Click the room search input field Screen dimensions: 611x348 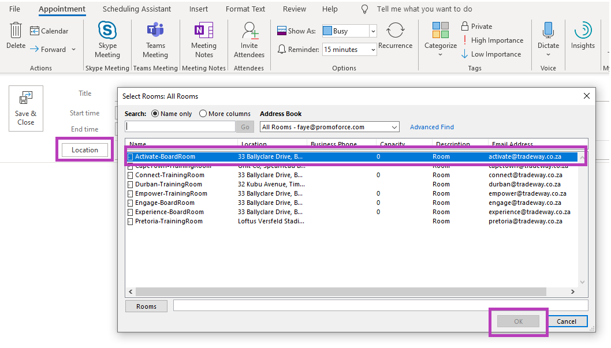tap(179, 126)
